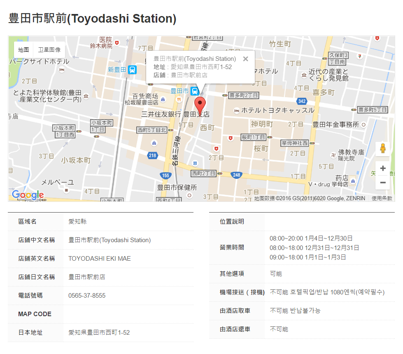Click the hours 08:00~20:00 1月4日~12月30日
The image size is (403, 354).
(x=311, y=238)
